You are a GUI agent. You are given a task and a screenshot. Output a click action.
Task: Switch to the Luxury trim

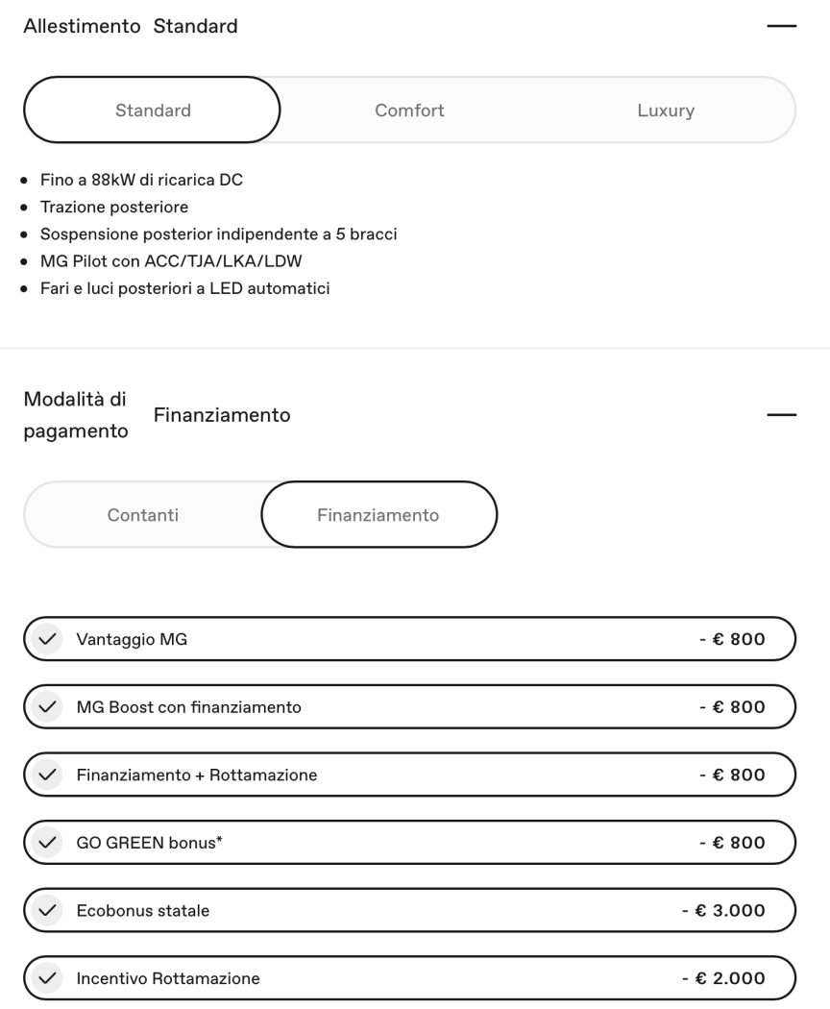(x=665, y=111)
